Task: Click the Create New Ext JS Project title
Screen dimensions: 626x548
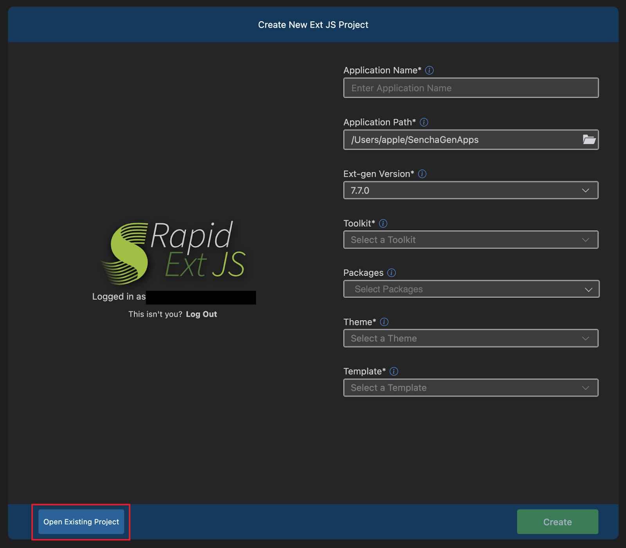Action: [313, 25]
